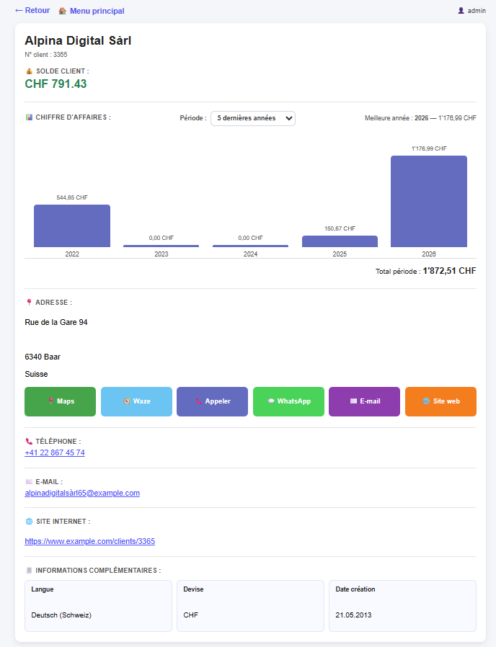496x647 pixels.
Task: Click the Date création info card
Action: [403, 606]
